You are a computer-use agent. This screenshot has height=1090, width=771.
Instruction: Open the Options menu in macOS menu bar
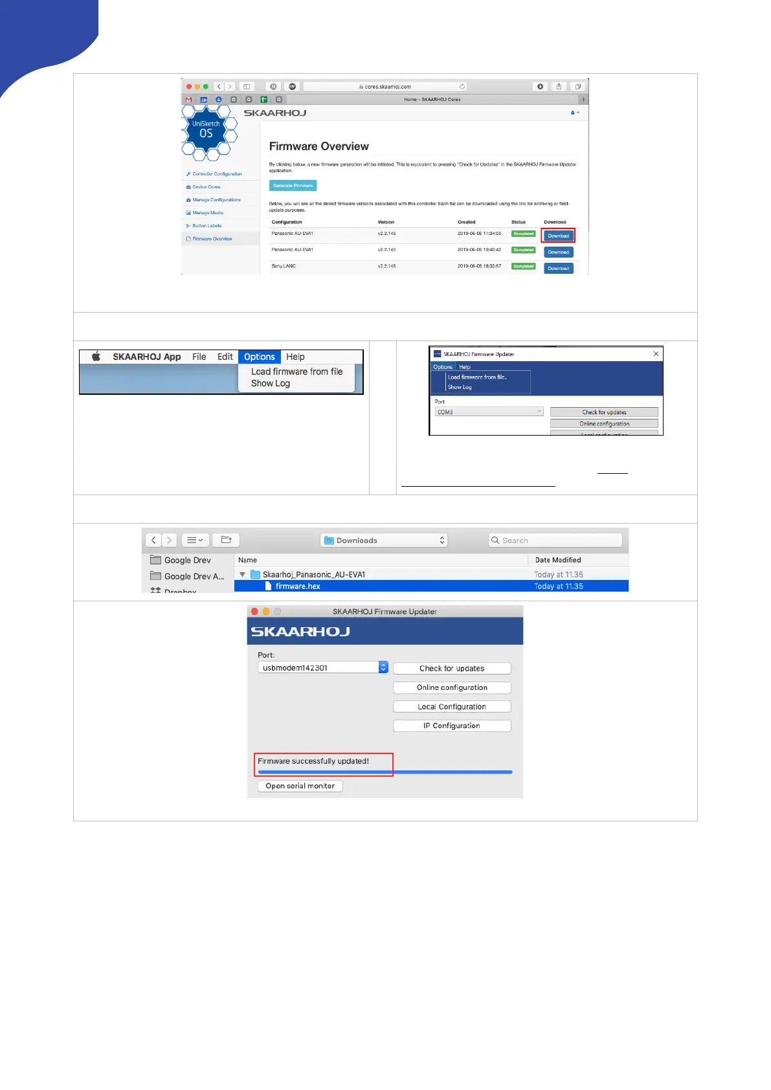260,357
